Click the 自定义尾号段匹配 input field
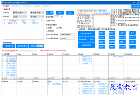Image resolution: width=140 pixels, height=95 pixels. pos(67,38)
